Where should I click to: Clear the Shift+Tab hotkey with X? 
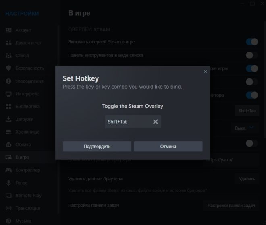point(156,122)
